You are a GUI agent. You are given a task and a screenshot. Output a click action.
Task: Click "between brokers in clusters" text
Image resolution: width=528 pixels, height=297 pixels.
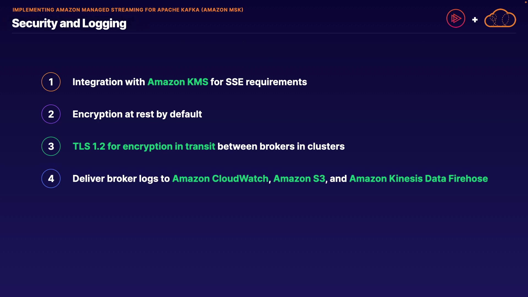coord(281,146)
